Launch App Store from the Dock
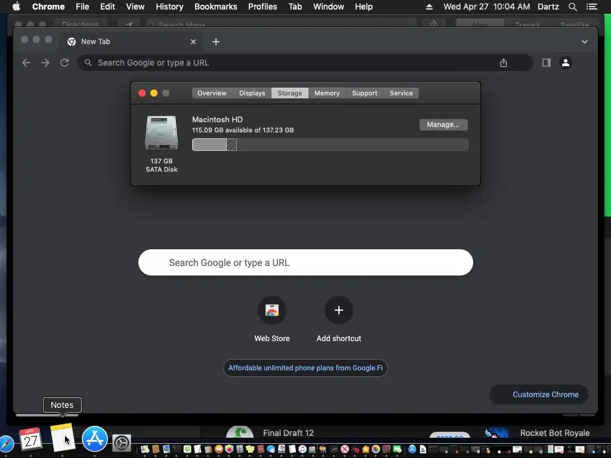This screenshot has width=611, height=458. coord(95,439)
